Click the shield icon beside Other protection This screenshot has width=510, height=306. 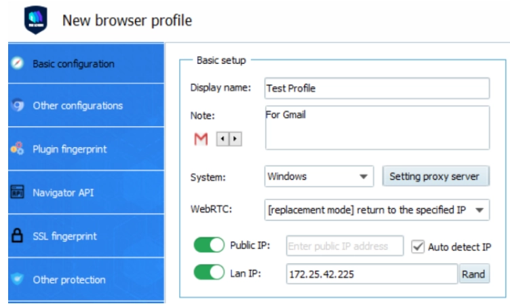click(x=17, y=279)
